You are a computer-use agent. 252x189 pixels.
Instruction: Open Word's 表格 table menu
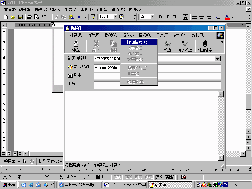pos(102,9)
